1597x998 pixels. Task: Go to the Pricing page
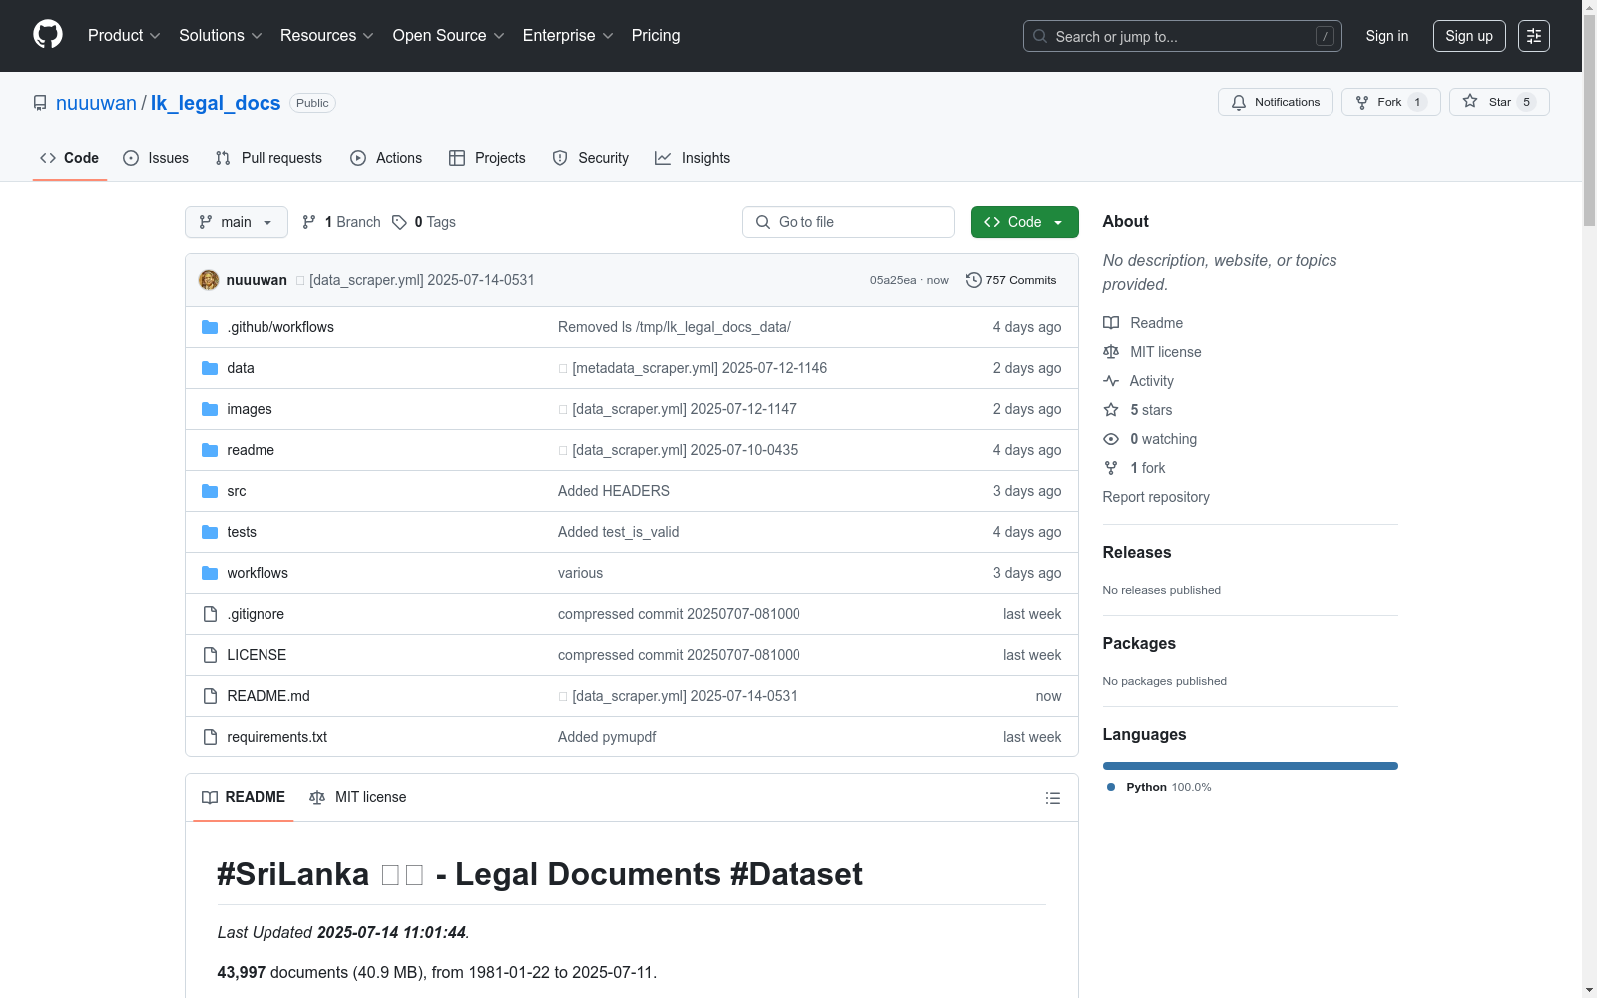[x=656, y=36]
